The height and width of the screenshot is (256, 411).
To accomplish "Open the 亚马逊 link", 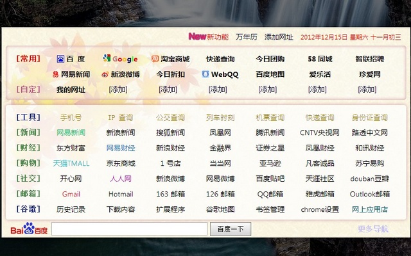I will click(270, 164).
